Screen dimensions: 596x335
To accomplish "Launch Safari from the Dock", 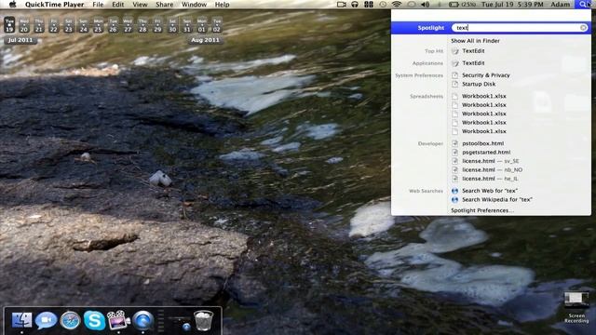I will [71, 320].
